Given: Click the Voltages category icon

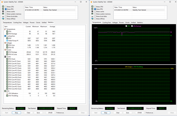Looking at the screenshot, I should (x=5, y=43).
